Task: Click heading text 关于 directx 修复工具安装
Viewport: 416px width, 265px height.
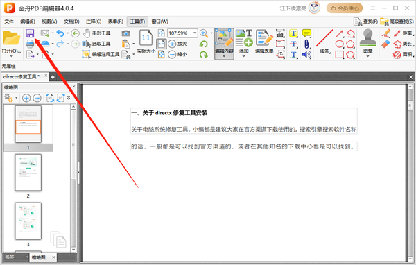Action: click(175, 113)
